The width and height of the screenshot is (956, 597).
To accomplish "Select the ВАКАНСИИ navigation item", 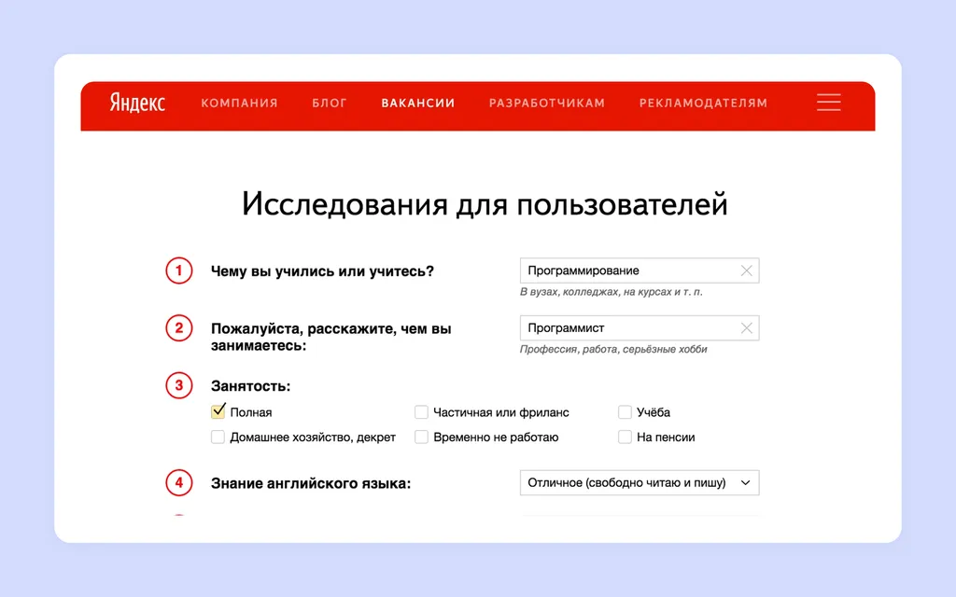I will coord(418,103).
